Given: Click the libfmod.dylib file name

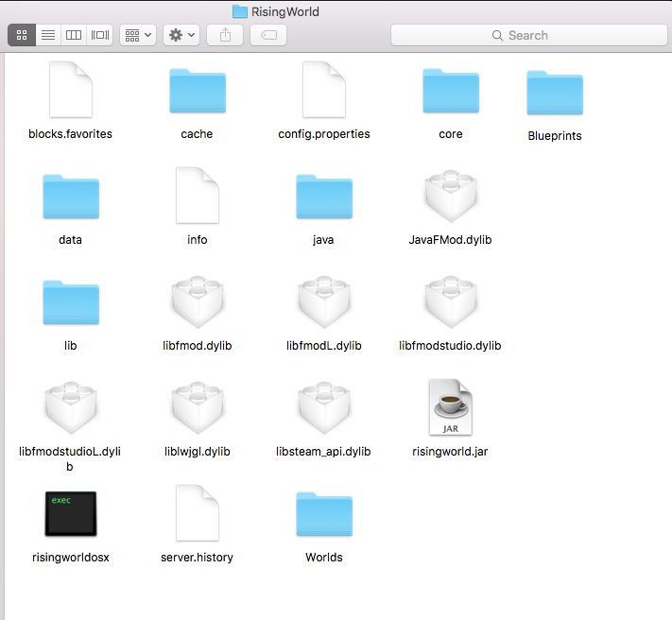Looking at the screenshot, I should click(198, 346).
